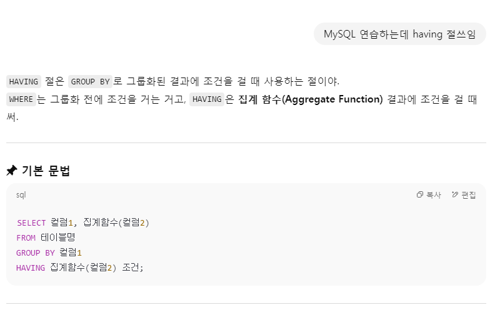The height and width of the screenshot is (320, 500).
Task: Click the copy icon in the code block header
Action: click(419, 194)
